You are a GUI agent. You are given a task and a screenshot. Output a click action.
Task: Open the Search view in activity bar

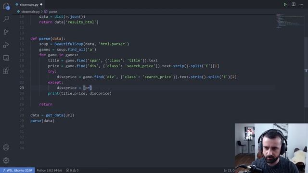[x=6, y=19]
